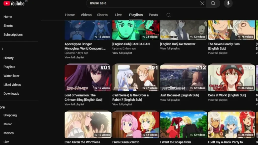Start a voice search with the microphone icon
This screenshot has height=145, width=258.
point(228,4)
